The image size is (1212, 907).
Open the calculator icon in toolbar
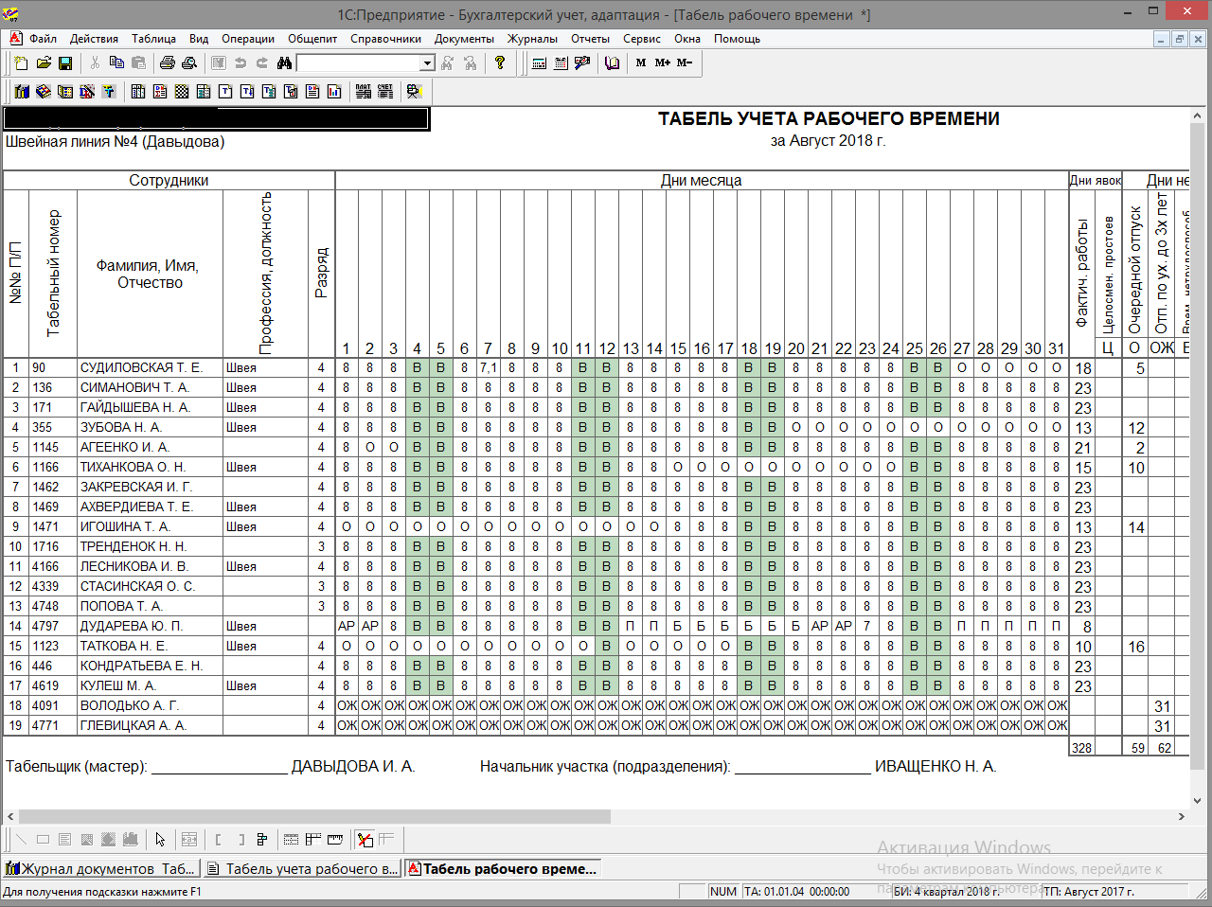pyautogui.click(x=540, y=63)
